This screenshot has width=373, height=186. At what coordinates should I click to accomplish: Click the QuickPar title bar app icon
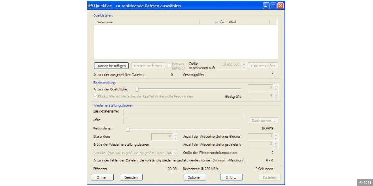pos(90,6)
